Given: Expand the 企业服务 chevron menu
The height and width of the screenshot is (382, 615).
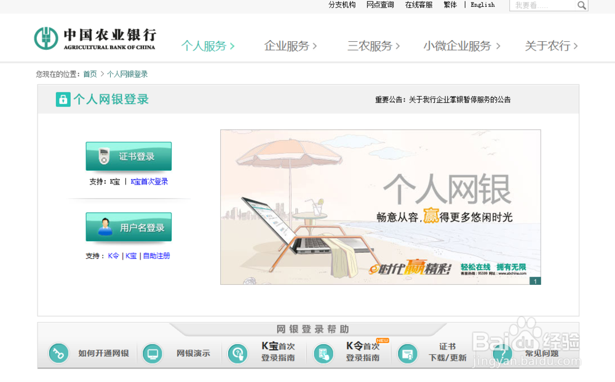Looking at the screenshot, I should click(315, 46).
